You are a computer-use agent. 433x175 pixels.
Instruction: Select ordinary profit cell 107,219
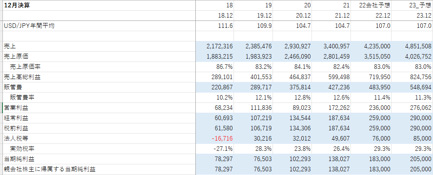pyautogui.click(x=253, y=118)
